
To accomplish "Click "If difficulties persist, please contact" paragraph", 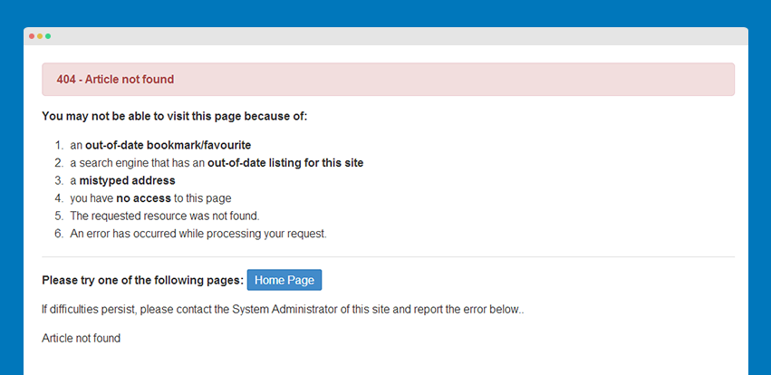I will click(x=283, y=310).
